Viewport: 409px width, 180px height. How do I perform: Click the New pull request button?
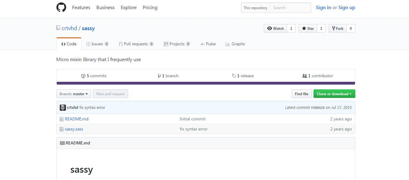click(110, 94)
